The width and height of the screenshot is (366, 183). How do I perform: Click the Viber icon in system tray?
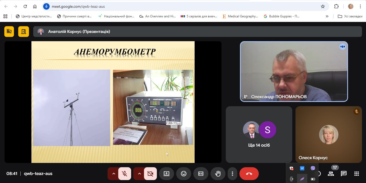[x=313, y=168]
